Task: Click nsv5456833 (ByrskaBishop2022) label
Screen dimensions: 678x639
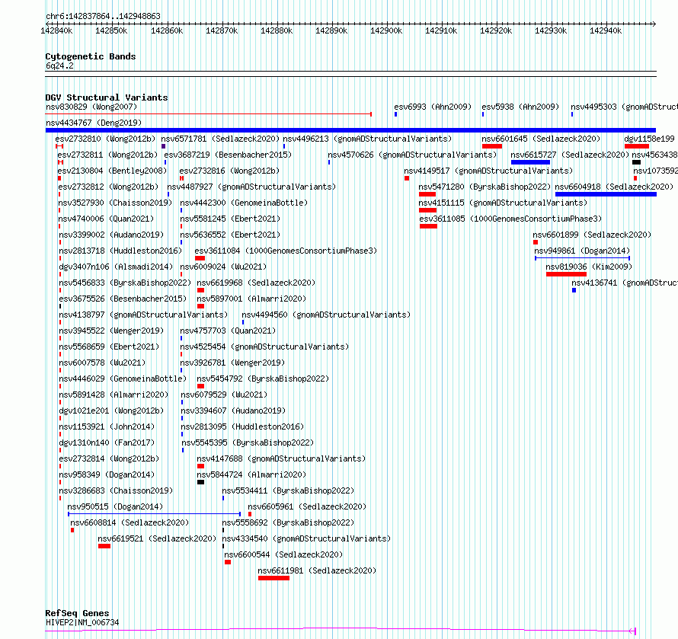Action: (x=124, y=283)
